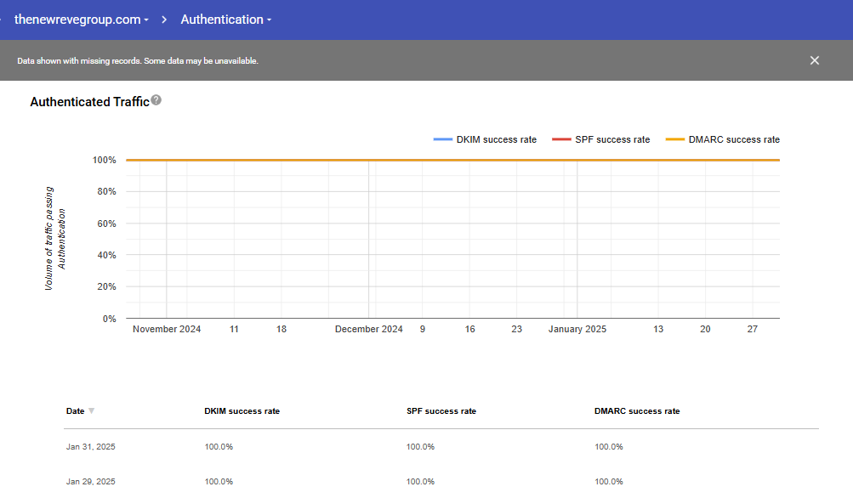The image size is (853, 498).
Task: Click DMARC 100.0% value for Jan 29
Action: click(x=609, y=482)
